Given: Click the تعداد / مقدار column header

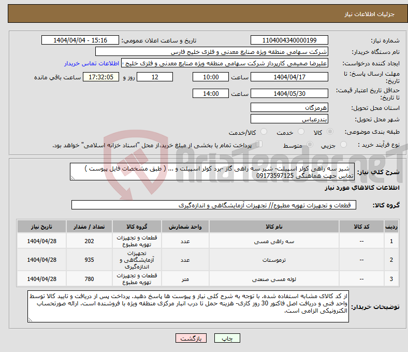Looking at the screenshot, I should coord(89,227).
